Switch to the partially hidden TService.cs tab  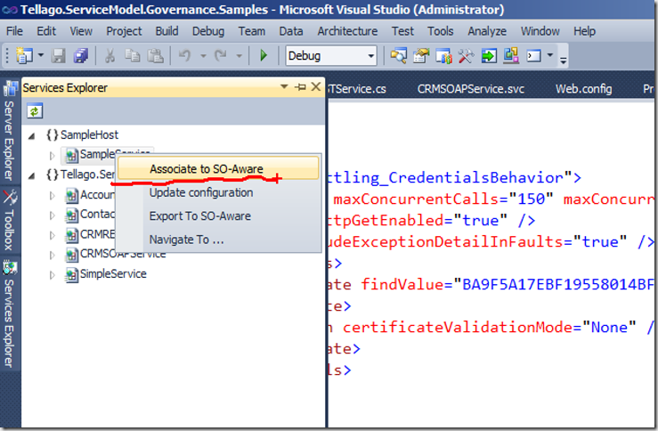click(358, 89)
